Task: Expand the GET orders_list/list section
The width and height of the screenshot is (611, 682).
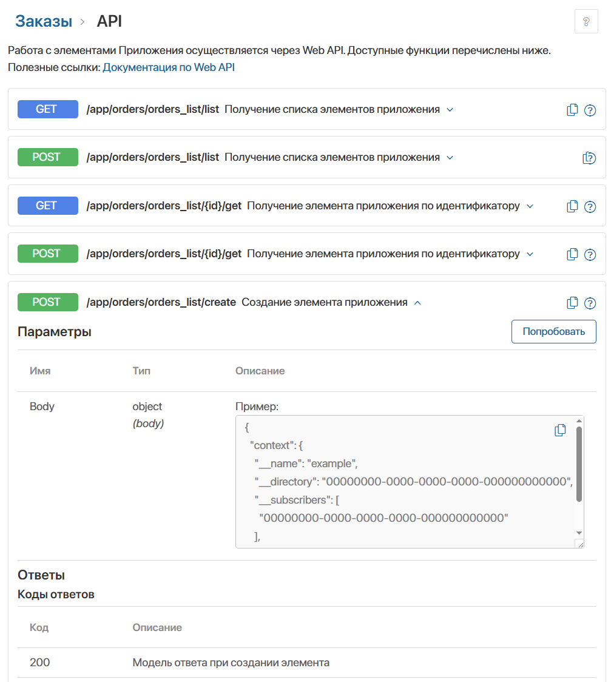Action: tap(450, 110)
